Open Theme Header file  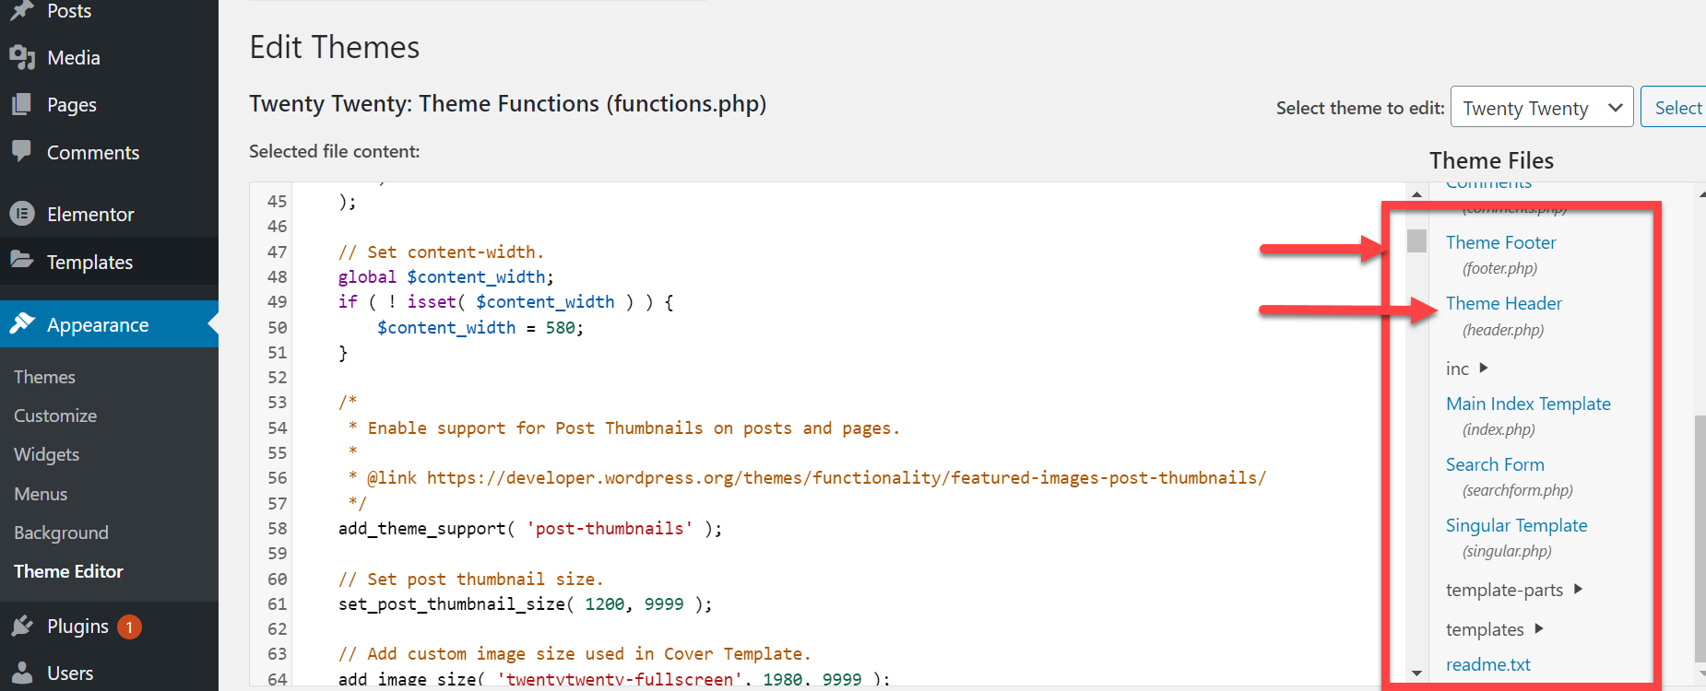pyautogui.click(x=1504, y=303)
